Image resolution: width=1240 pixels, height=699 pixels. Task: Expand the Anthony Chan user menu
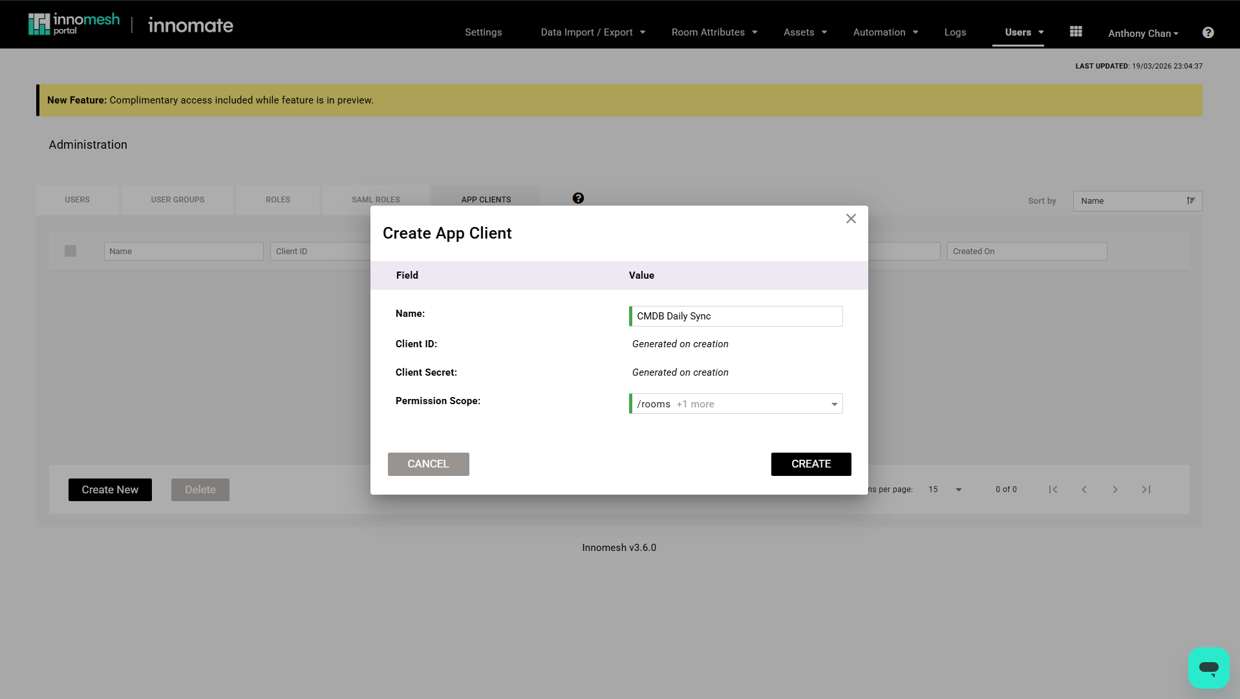point(1142,33)
